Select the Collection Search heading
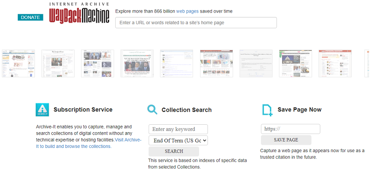This screenshot has width=373, height=179. (186, 110)
